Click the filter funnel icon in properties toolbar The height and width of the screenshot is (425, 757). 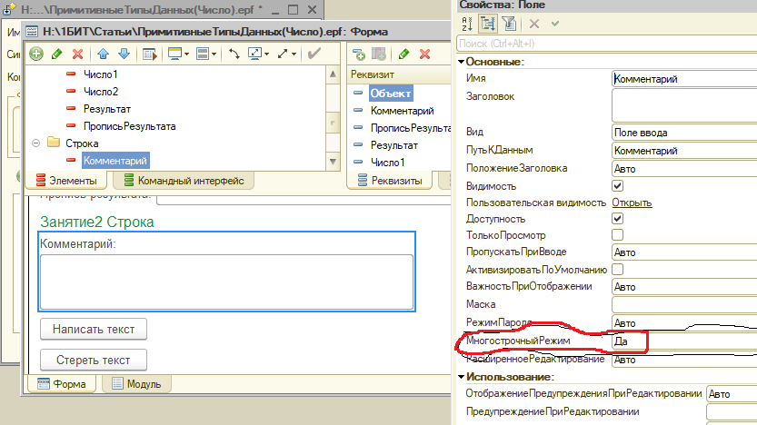point(508,24)
